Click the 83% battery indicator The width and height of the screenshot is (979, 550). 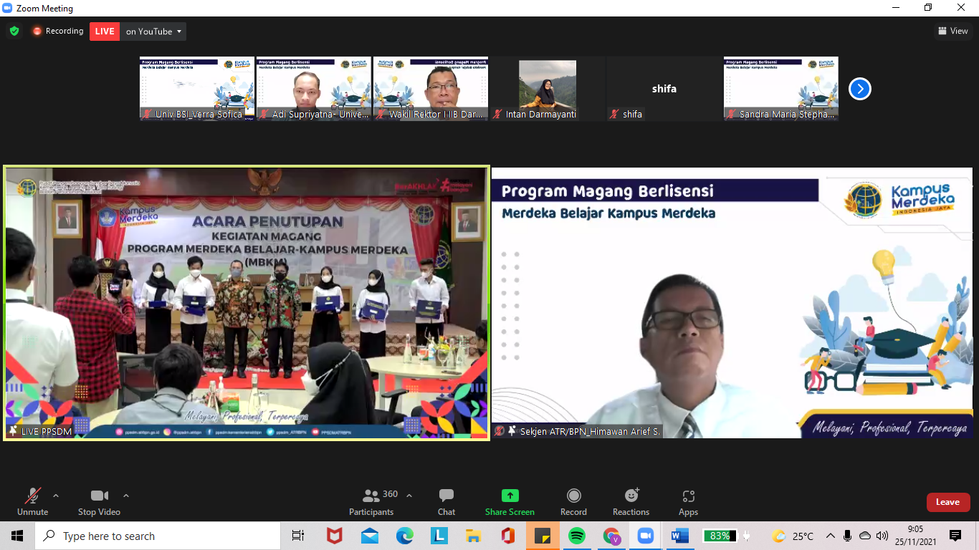(720, 536)
